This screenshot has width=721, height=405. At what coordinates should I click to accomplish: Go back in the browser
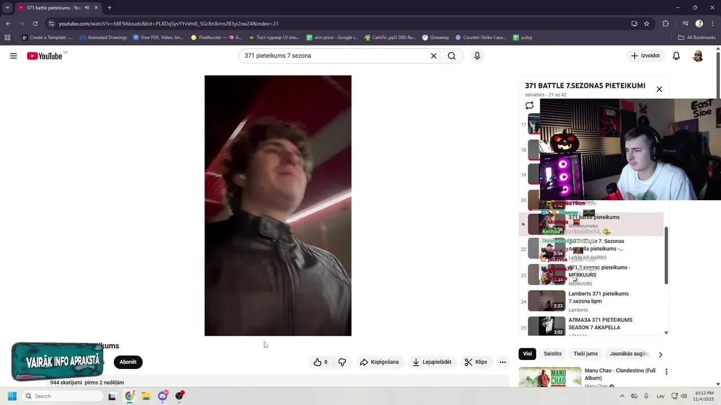pos(8,24)
